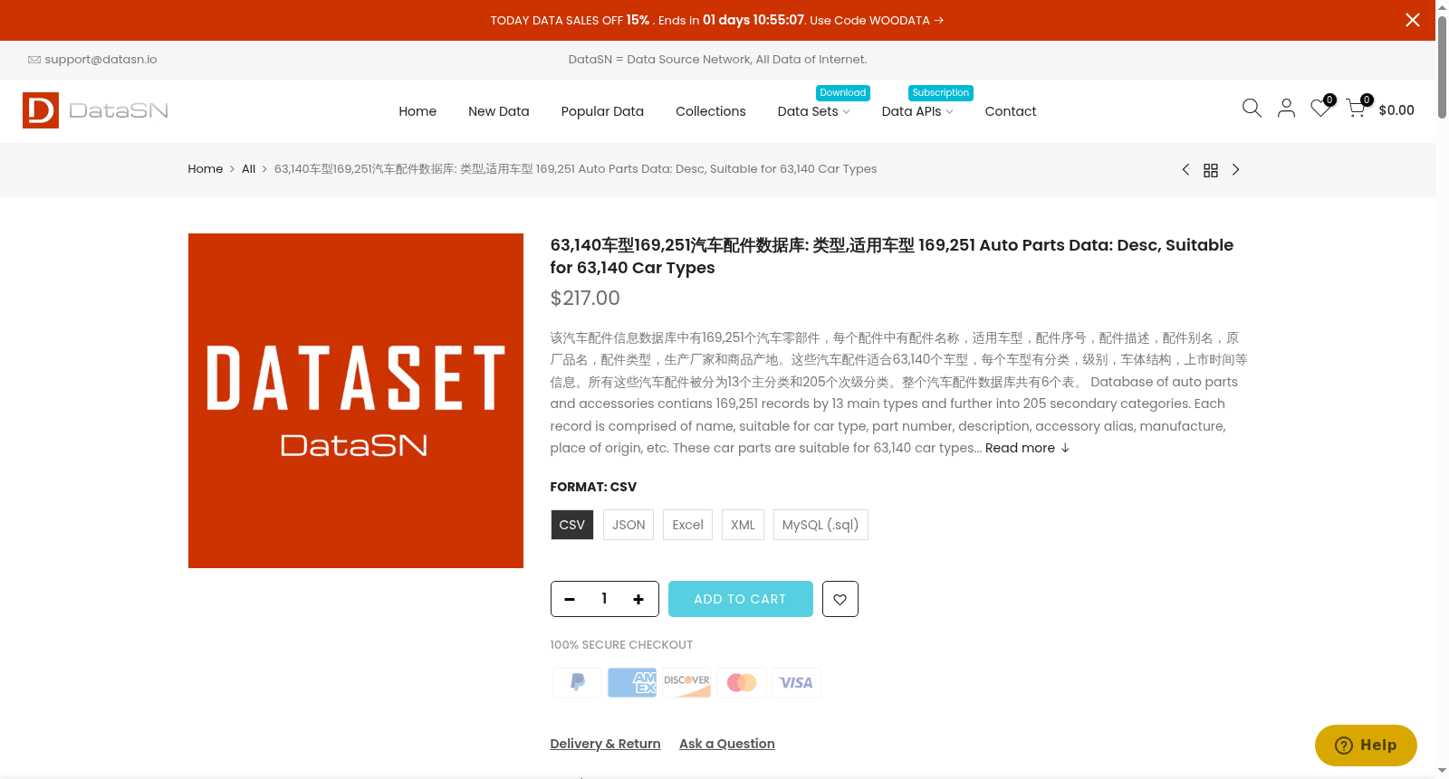The width and height of the screenshot is (1449, 779).
Task: Open the search icon in header
Action: (1252, 109)
